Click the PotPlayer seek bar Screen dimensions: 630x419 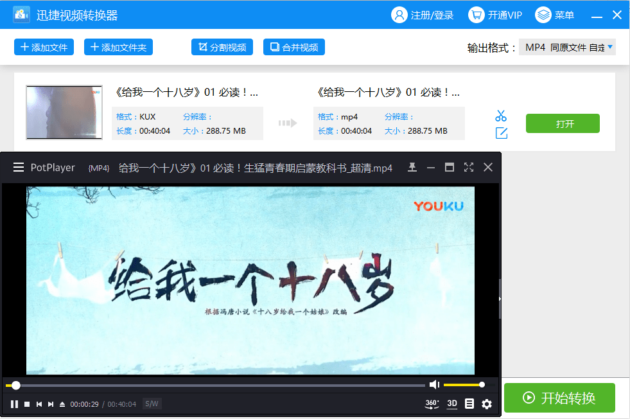click(215, 385)
